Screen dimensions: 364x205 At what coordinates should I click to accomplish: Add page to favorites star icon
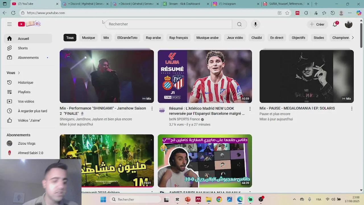tap(287, 13)
